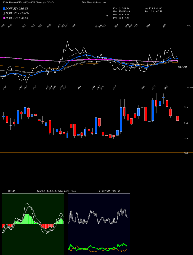The height and width of the screenshot is (255, 193).
Task: Click the 353 price level label
Action: point(186,138)
